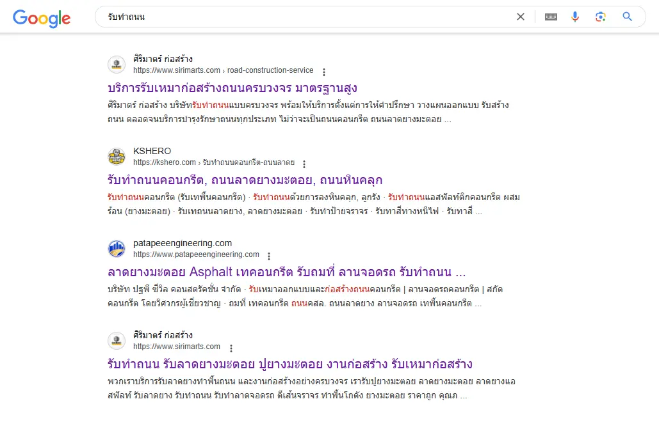This screenshot has height=422, width=659.
Task: Open the result บริการรับเหมาก่อสร้างถนนครบวงจร มาตรฐานสูง
Action: tap(232, 88)
